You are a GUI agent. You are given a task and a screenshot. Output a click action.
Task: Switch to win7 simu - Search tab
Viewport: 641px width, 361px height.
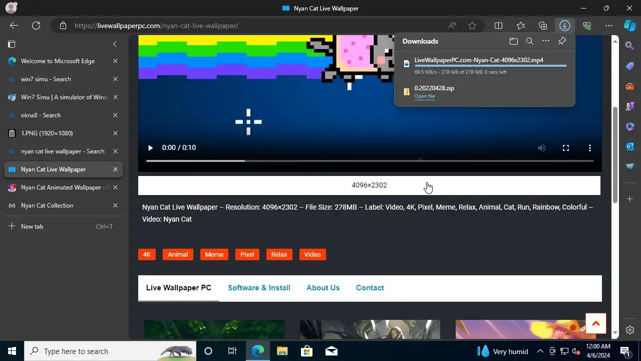pyautogui.click(x=64, y=79)
